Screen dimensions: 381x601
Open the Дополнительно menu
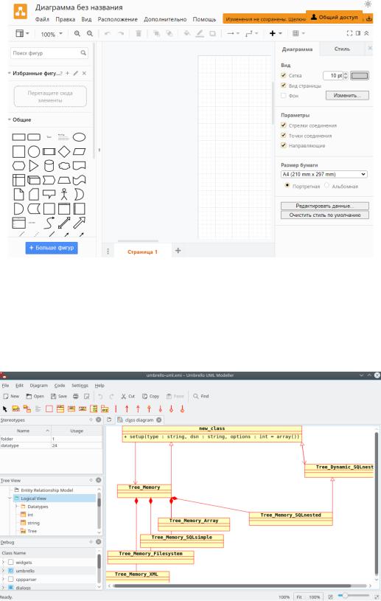(165, 19)
